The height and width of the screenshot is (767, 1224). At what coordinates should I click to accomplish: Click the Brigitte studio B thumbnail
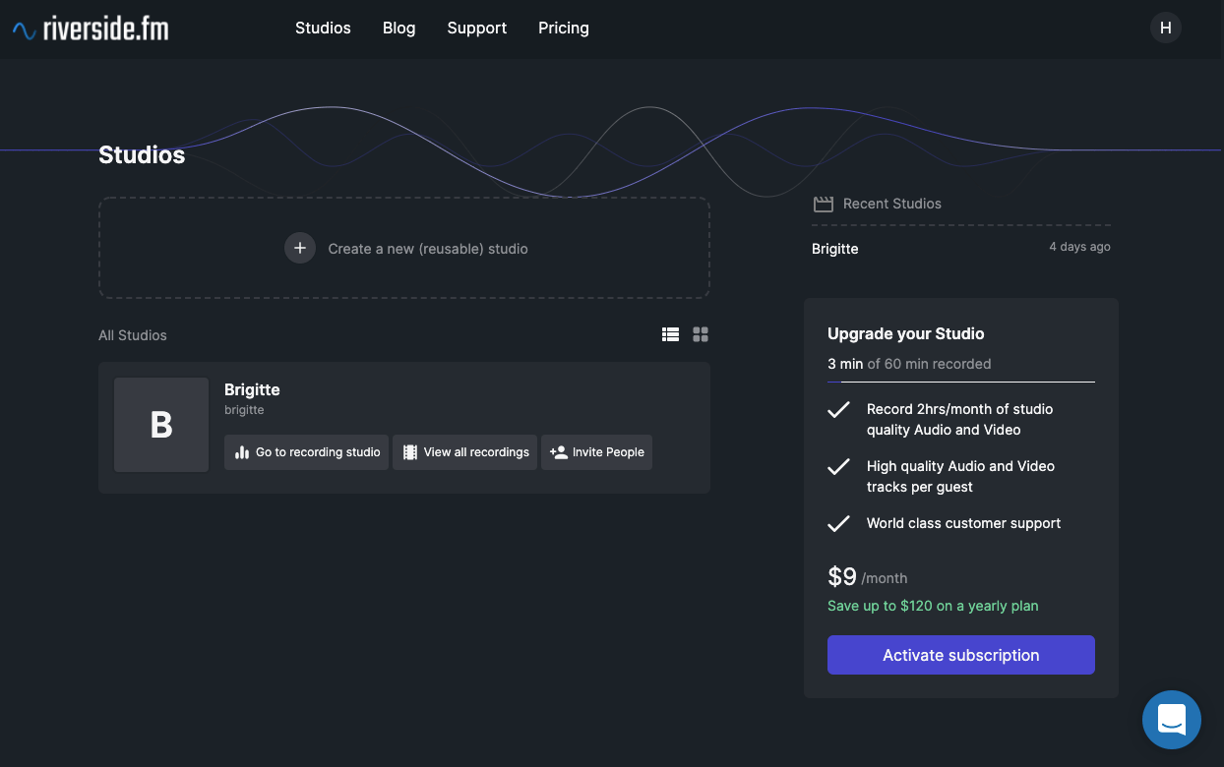coord(161,425)
